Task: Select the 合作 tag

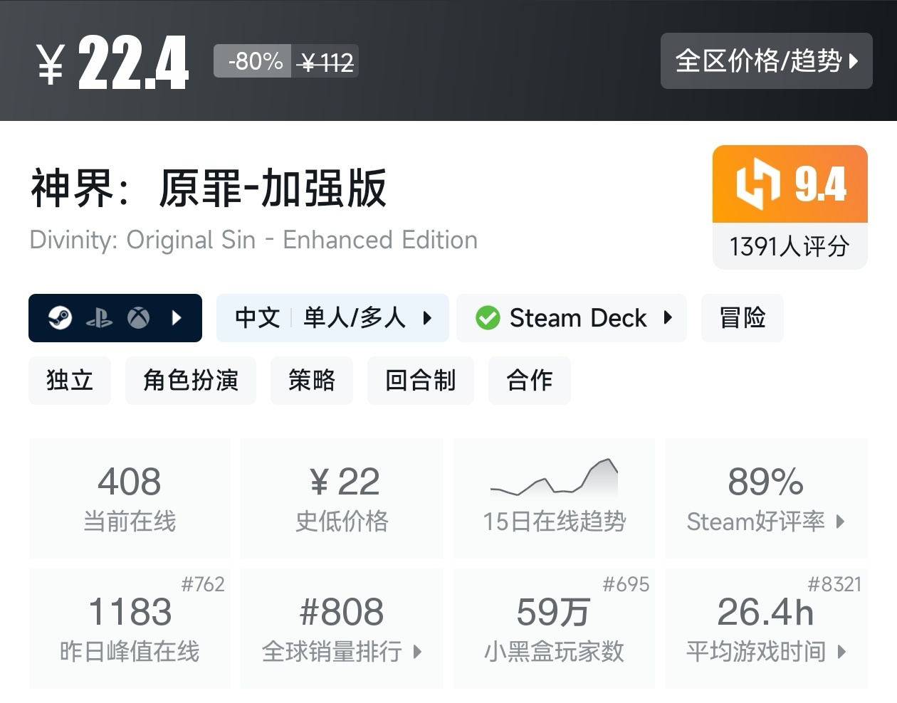Action: (x=529, y=381)
